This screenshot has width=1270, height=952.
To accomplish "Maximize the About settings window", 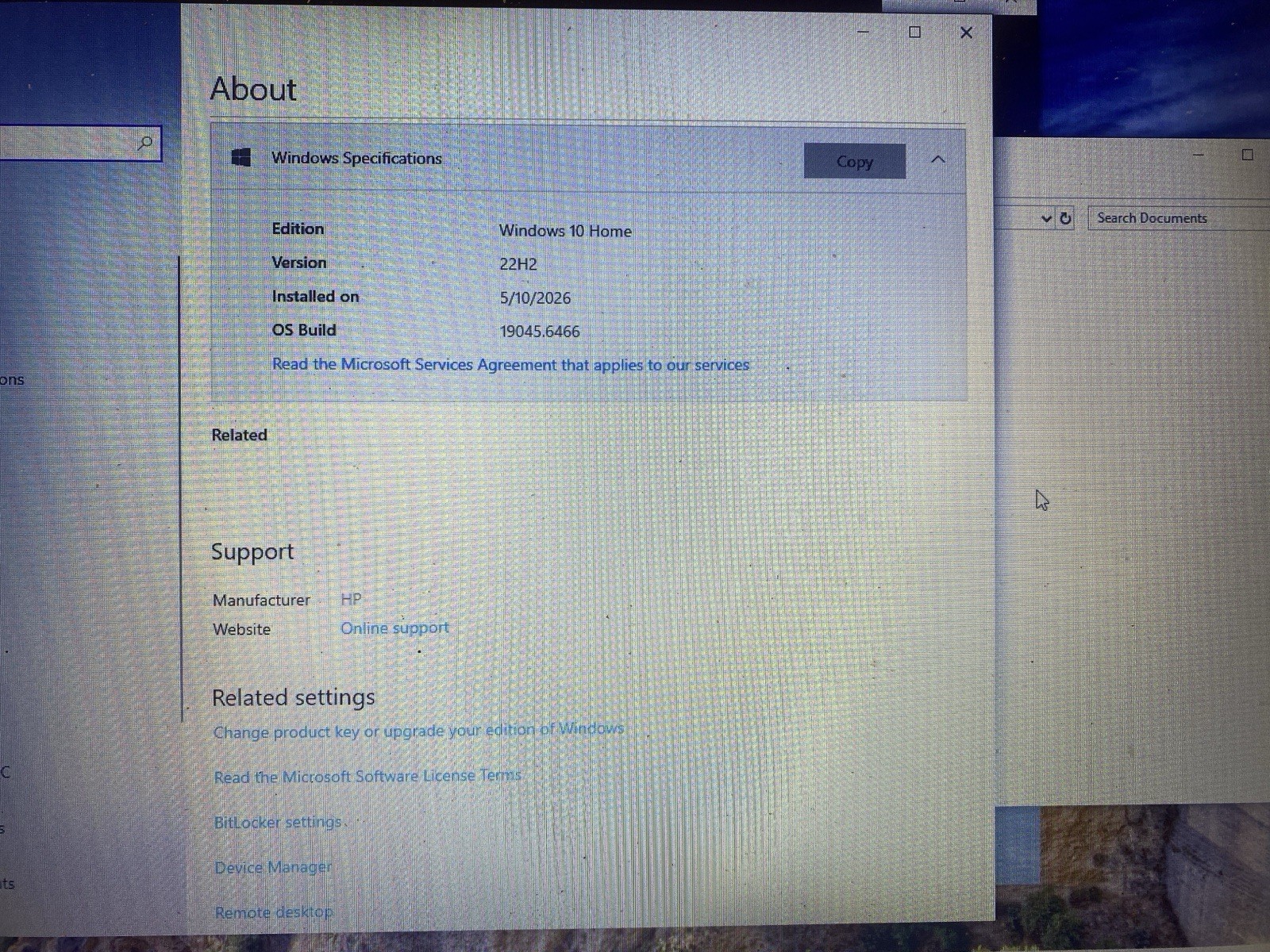I will tap(914, 33).
